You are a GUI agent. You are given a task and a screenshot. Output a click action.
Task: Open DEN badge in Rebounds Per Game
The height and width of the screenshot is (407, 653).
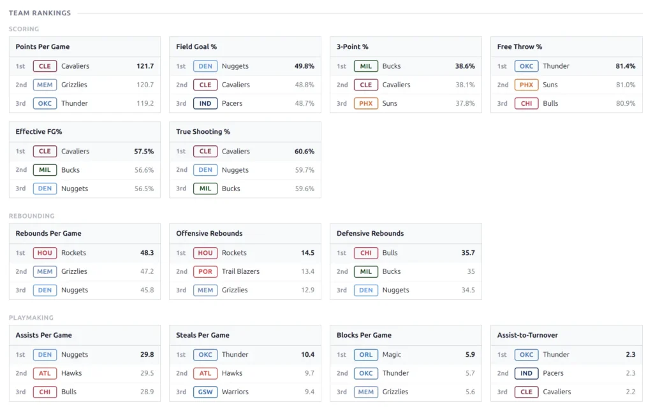[x=45, y=290]
